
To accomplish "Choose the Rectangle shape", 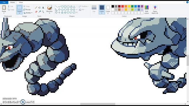I will click(65, 6).
